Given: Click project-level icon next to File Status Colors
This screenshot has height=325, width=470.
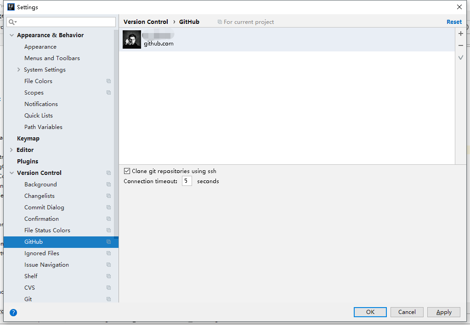Looking at the screenshot, I should pyautogui.click(x=108, y=230).
